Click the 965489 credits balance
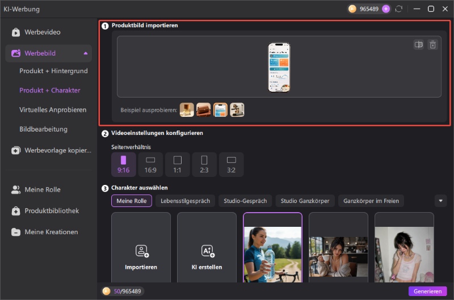The width and height of the screenshot is (454, 300). pyautogui.click(x=369, y=9)
